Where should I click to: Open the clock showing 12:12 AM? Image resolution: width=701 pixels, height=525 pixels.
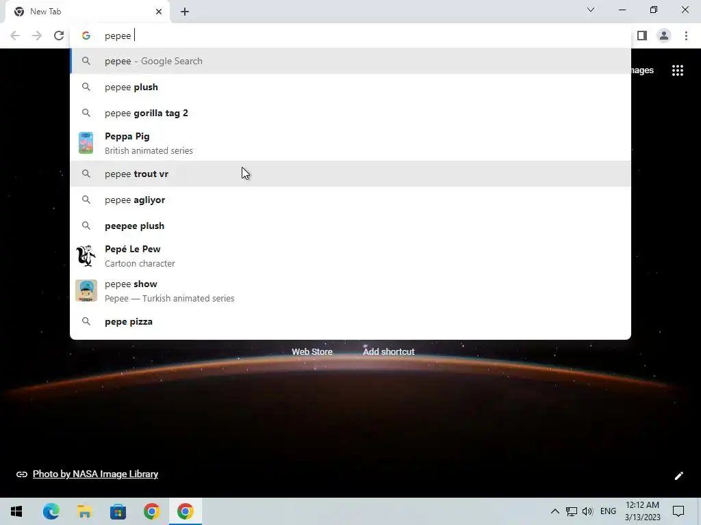click(x=642, y=511)
